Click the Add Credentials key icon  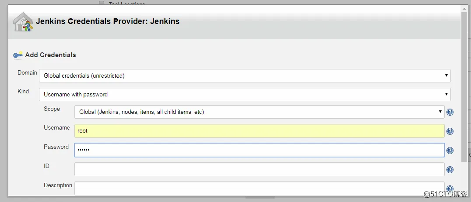(x=18, y=55)
